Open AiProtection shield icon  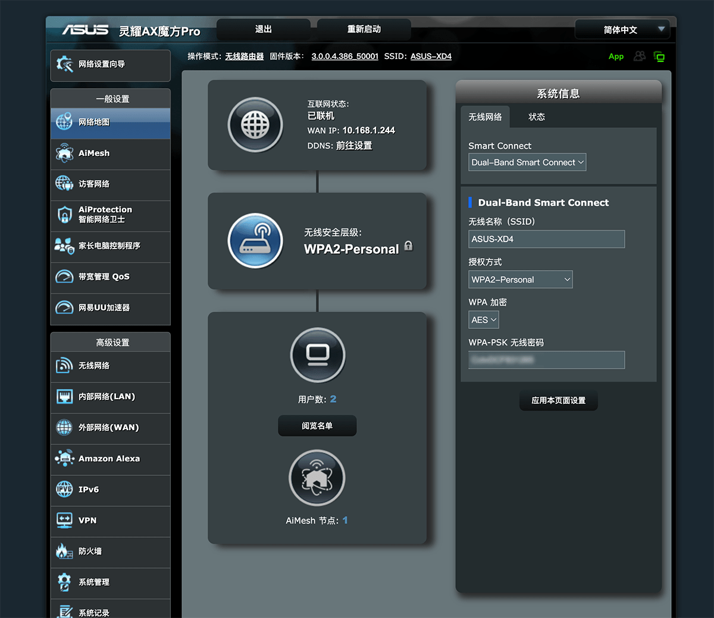(64, 215)
